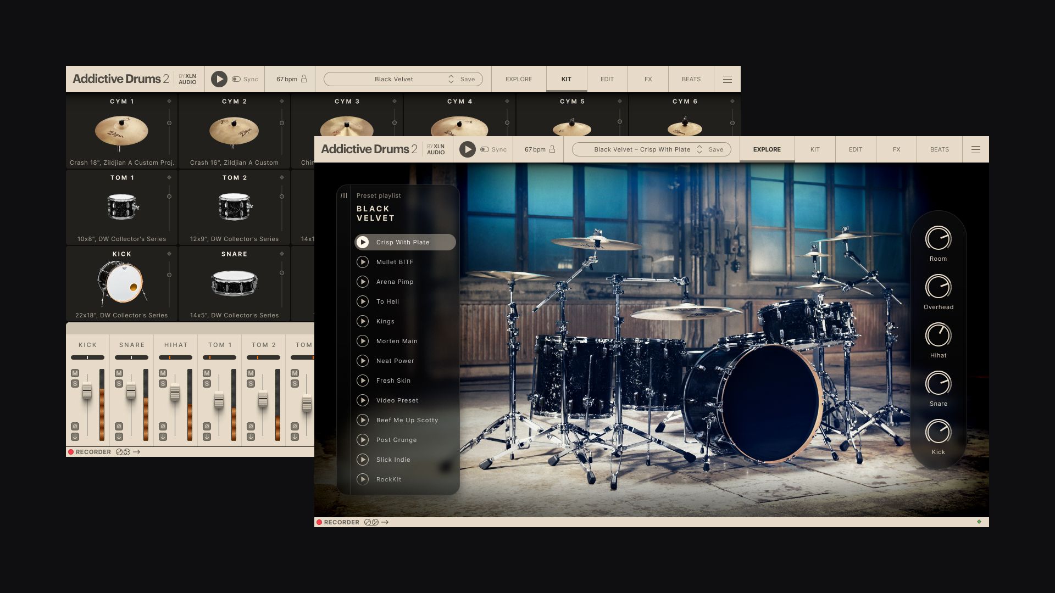
Task: Select Beef Me Up Scotty preset name
Action: pyautogui.click(x=407, y=420)
